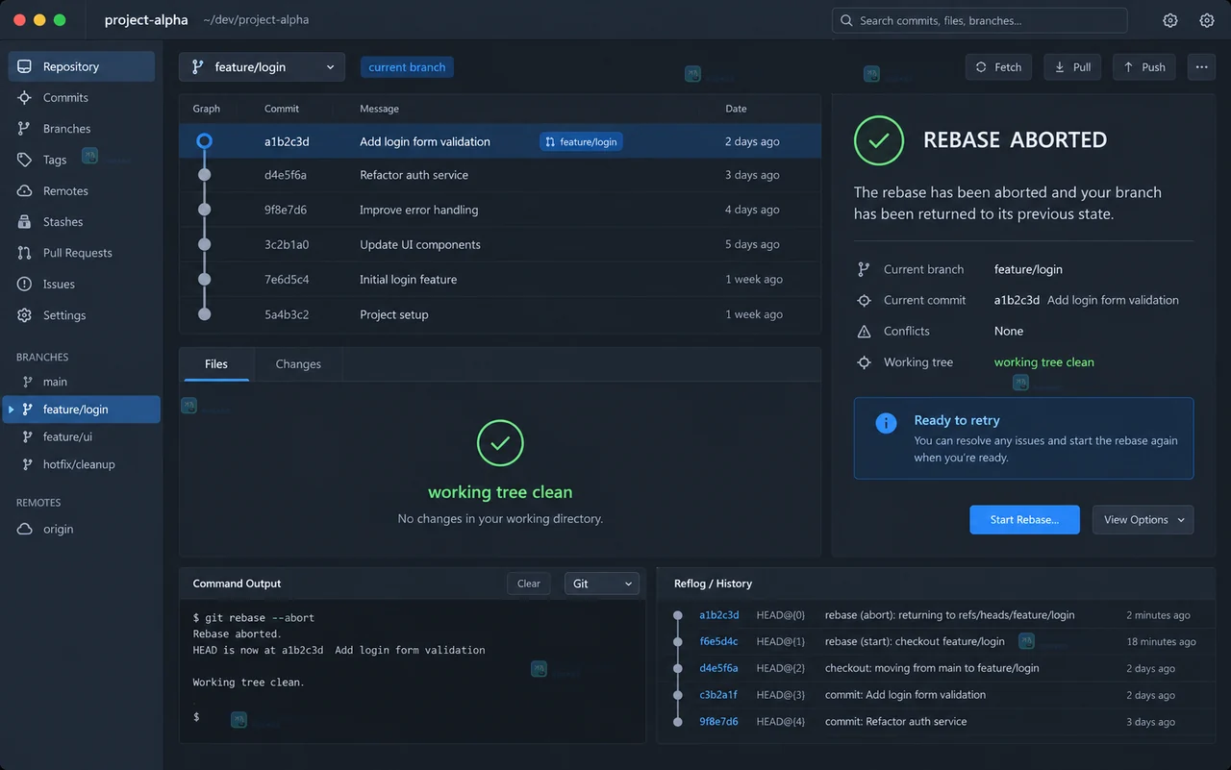Click the Start Rebase... button
The height and width of the screenshot is (770, 1231).
click(1024, 520)
